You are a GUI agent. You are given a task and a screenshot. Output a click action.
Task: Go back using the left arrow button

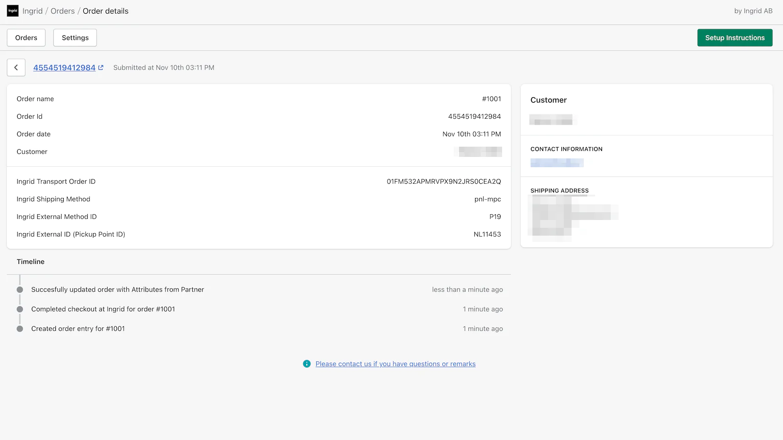coord(16,67)
